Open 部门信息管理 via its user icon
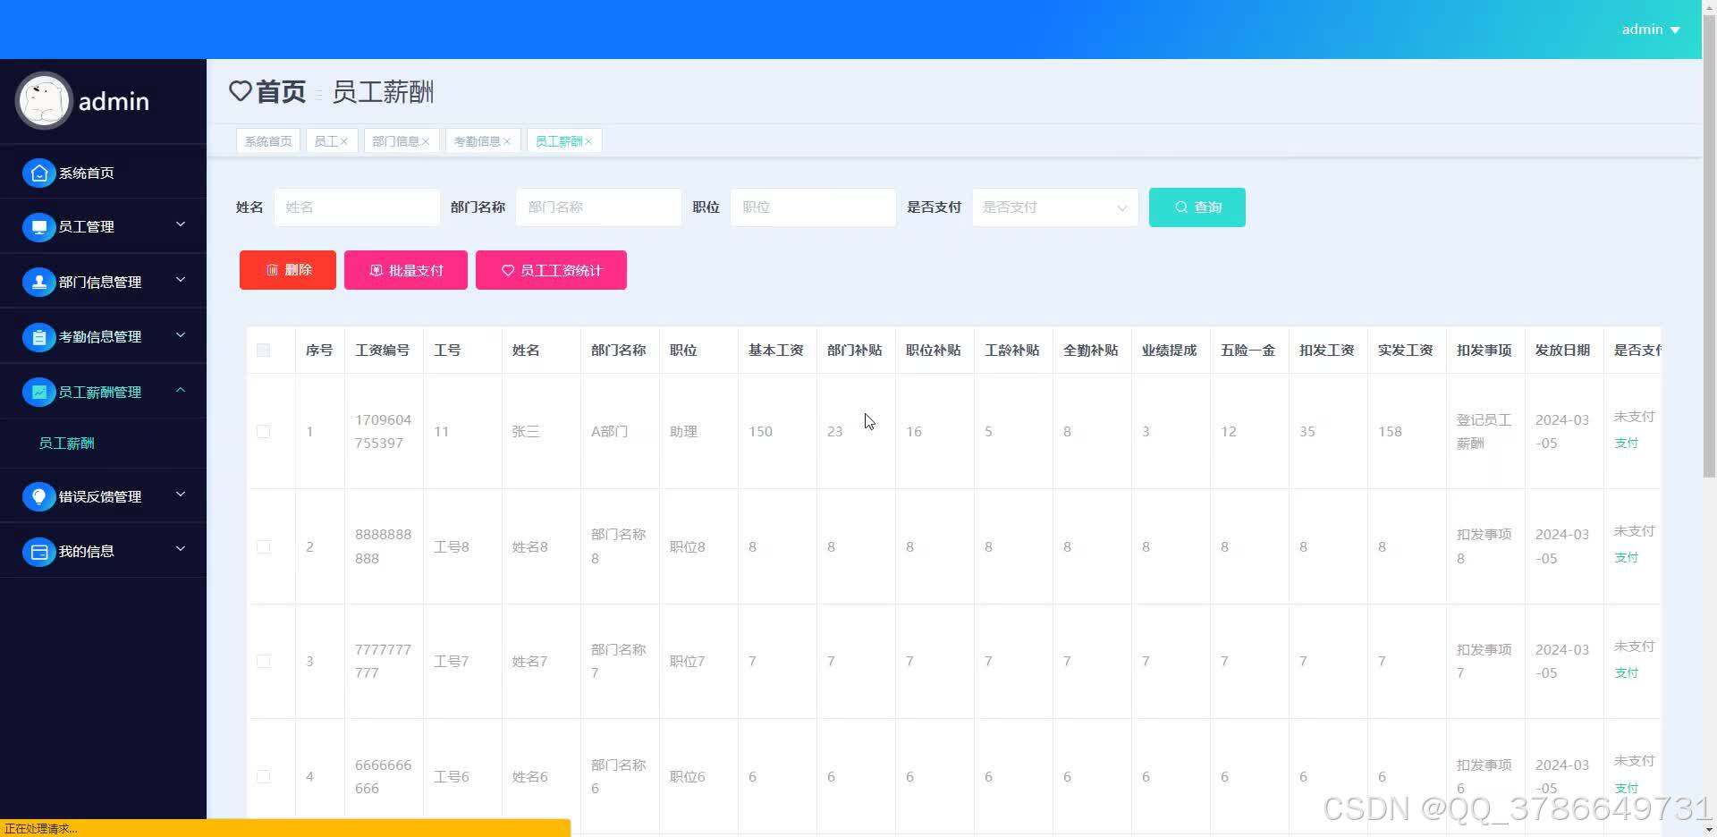 [38, 282]
